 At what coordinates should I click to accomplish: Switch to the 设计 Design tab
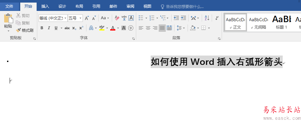pos(62,6)
